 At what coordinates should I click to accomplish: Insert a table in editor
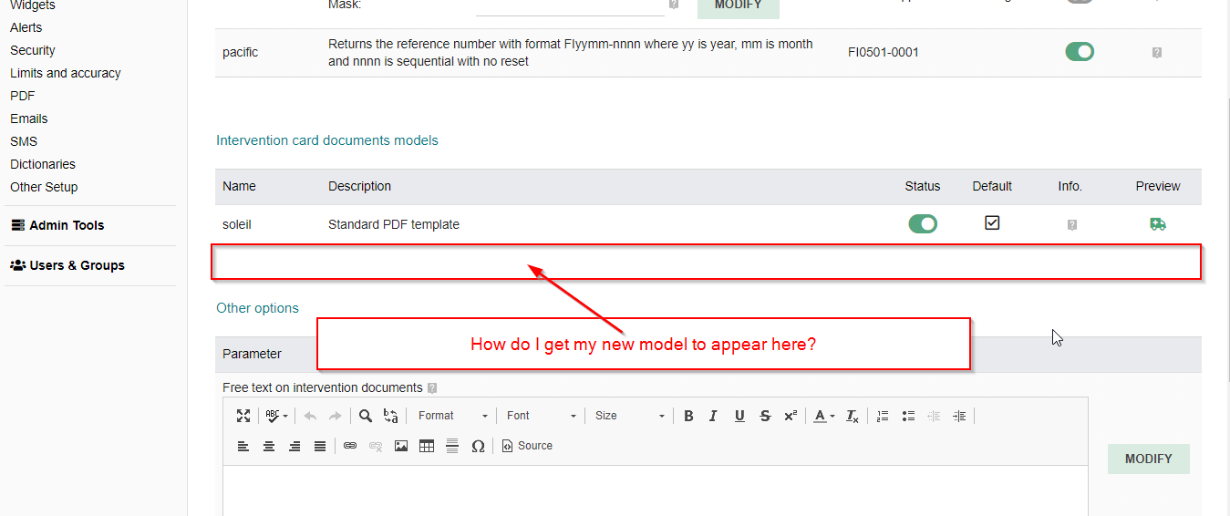pos(427,446)
